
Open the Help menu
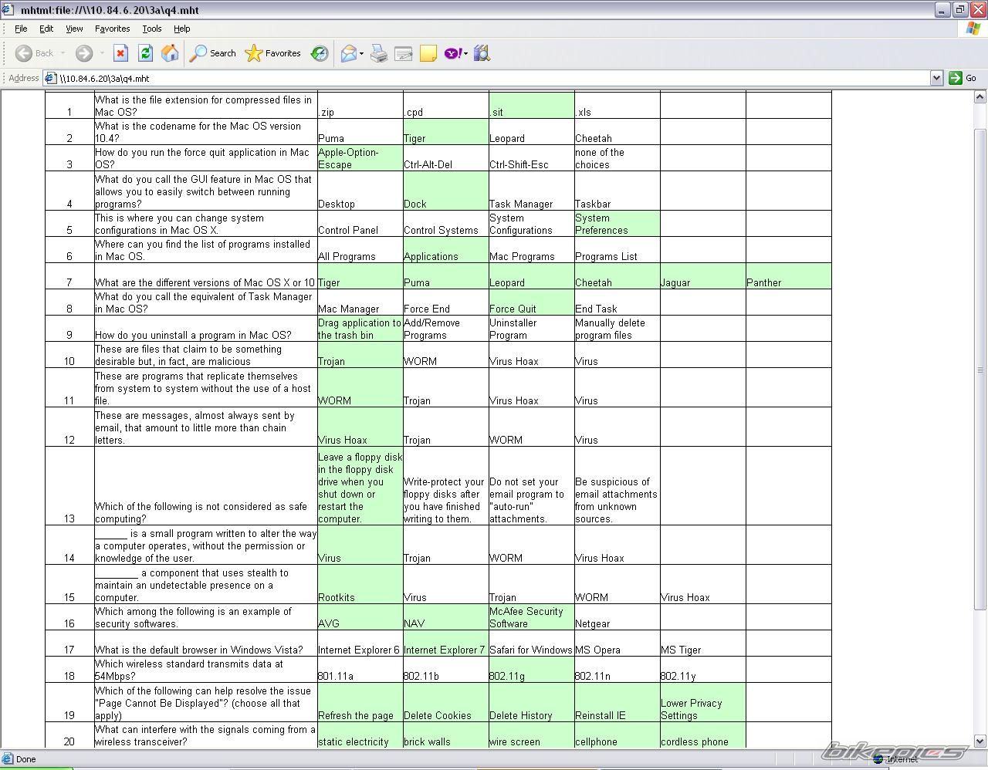click(181, 29)
